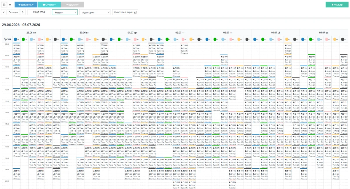350x189 pixels.
Task: Click pink room dot under 29.06 пн
Action: [x=40, y=39]
